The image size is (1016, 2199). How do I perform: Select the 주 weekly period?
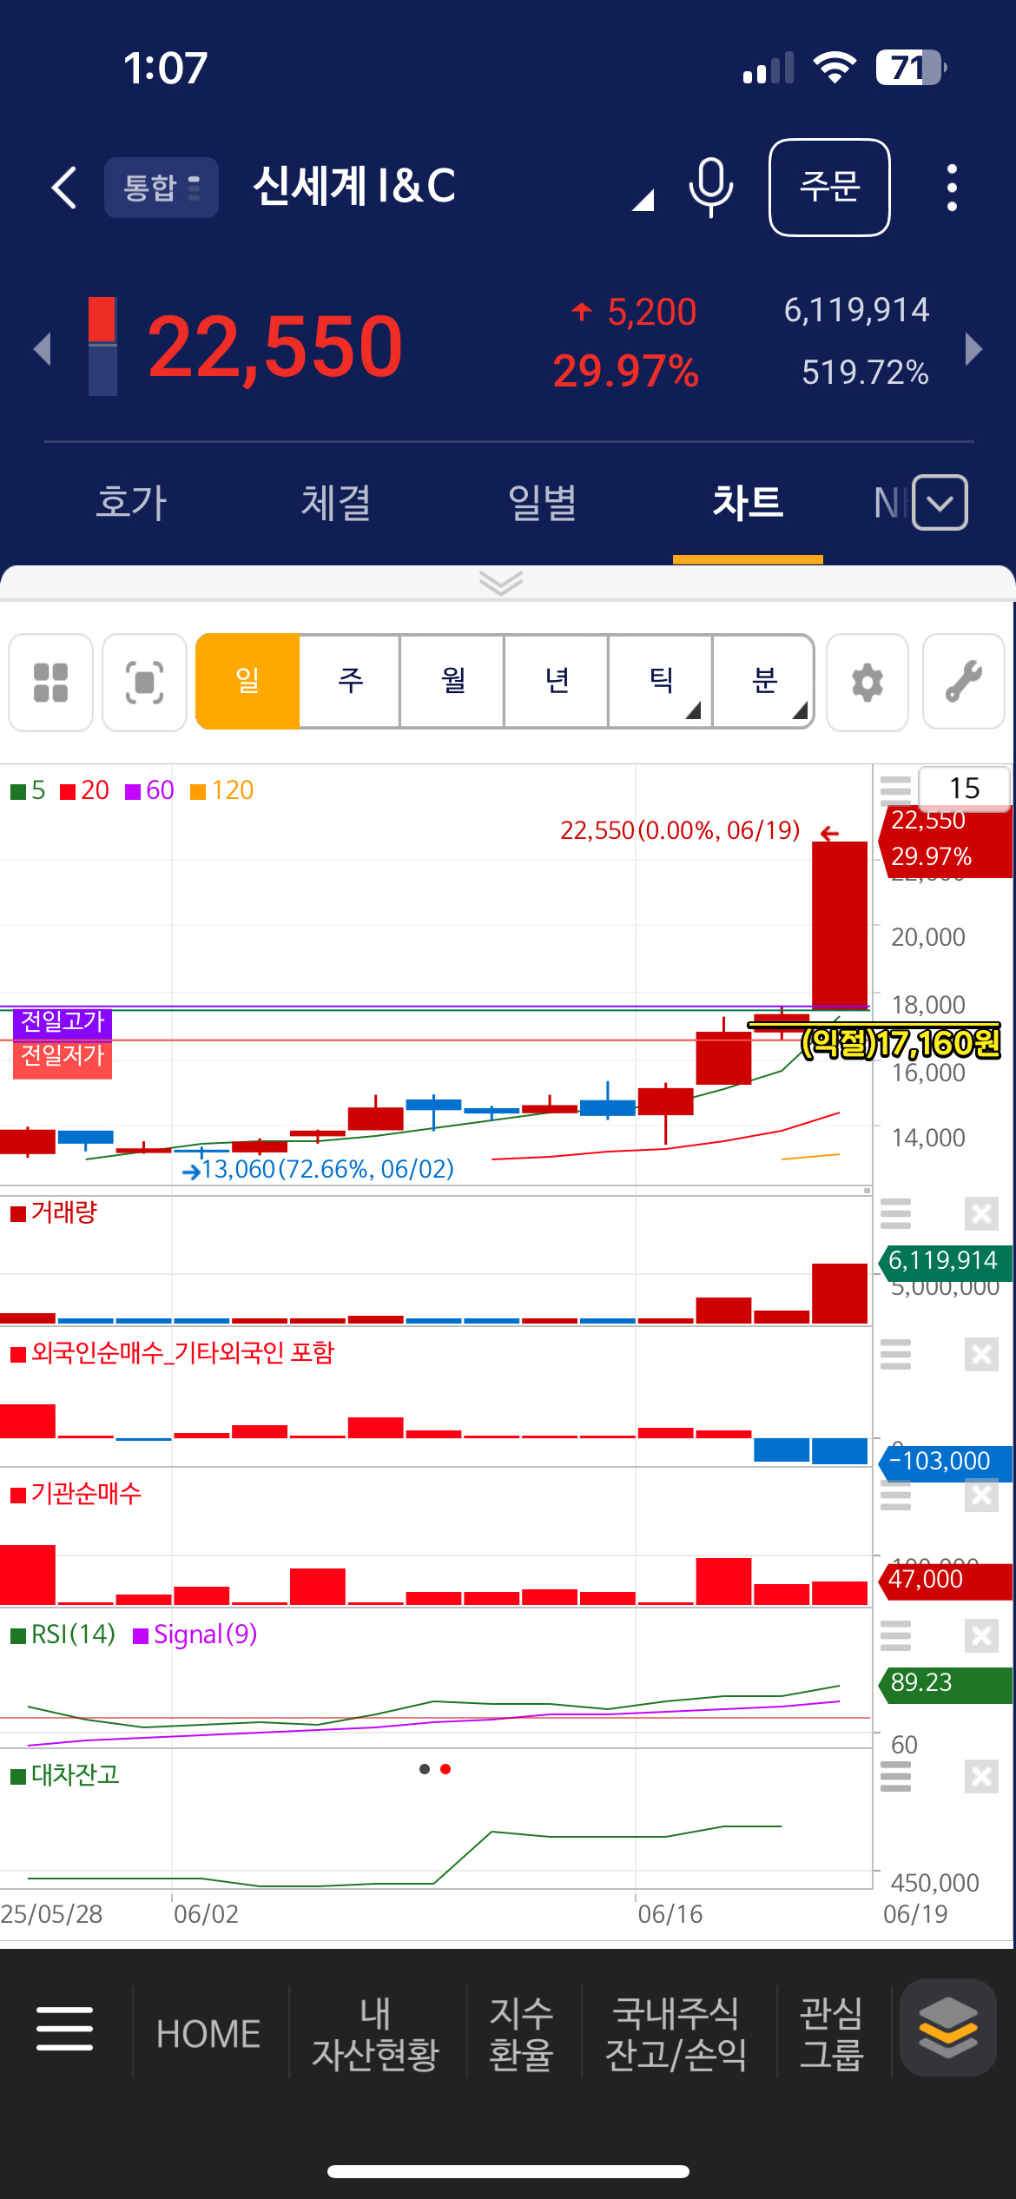coord(350,681)
